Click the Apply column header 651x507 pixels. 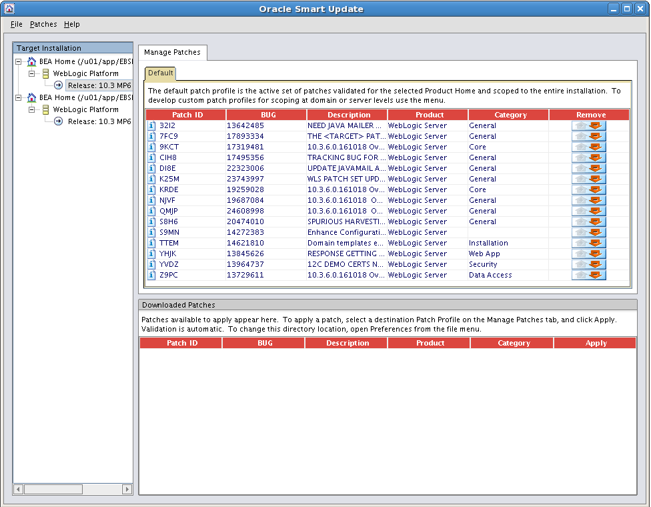(x=596, y=343)
